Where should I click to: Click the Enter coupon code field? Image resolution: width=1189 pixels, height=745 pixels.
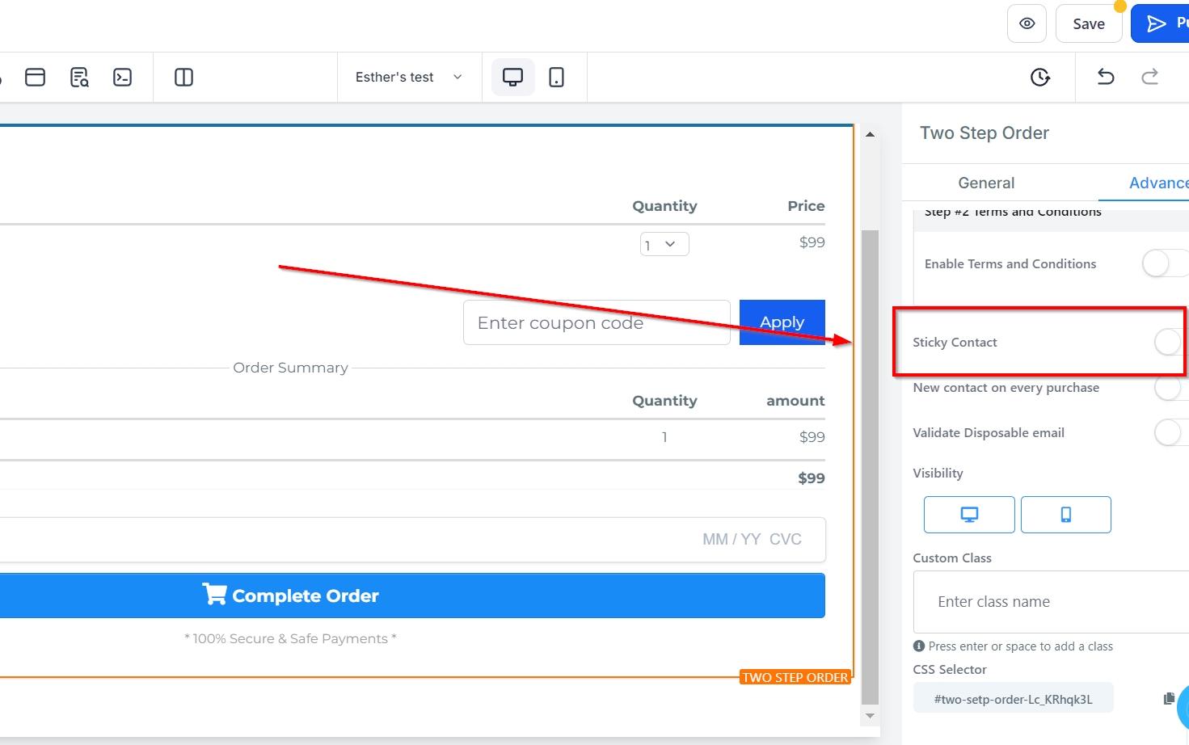[x=597, y=322]
